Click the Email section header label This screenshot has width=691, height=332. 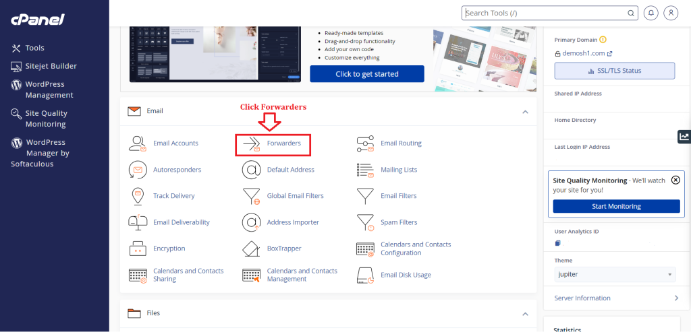[155, 111]
